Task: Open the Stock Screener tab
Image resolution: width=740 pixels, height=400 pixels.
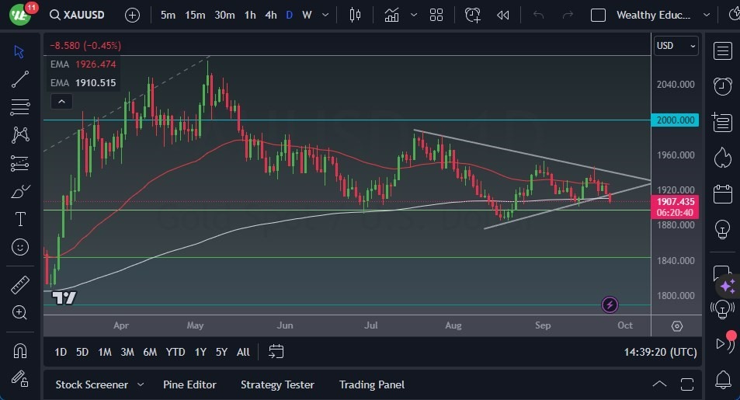Action: tap(92, 385)
